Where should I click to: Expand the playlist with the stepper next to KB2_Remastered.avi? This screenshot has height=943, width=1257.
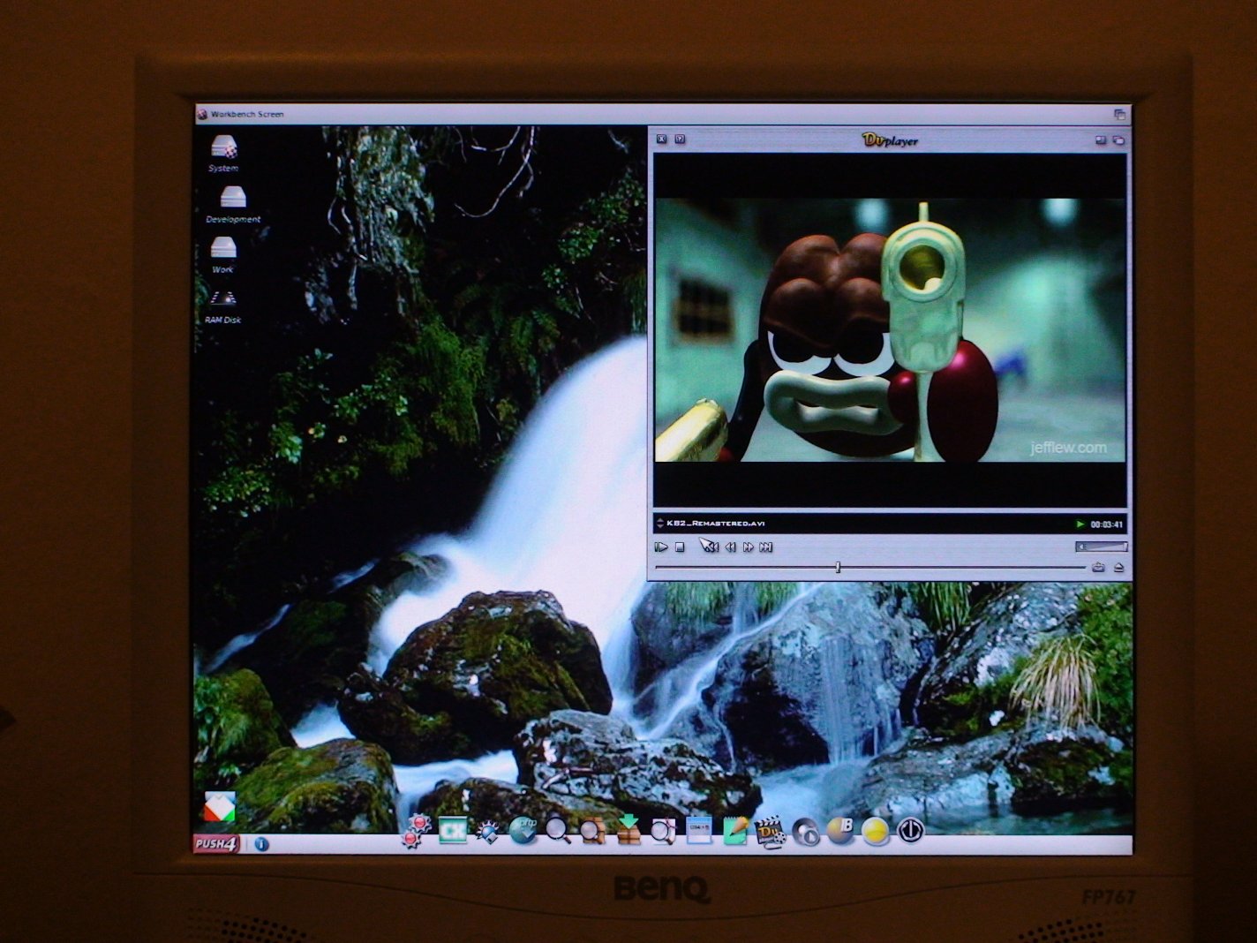[x=659, y=520]
